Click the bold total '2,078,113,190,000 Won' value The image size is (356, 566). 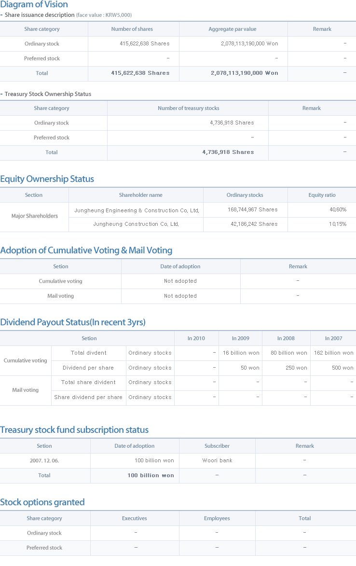pos(245,73)
